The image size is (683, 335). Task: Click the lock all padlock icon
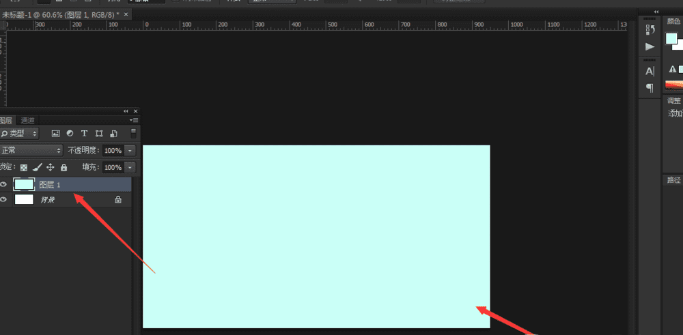point(64,167)
